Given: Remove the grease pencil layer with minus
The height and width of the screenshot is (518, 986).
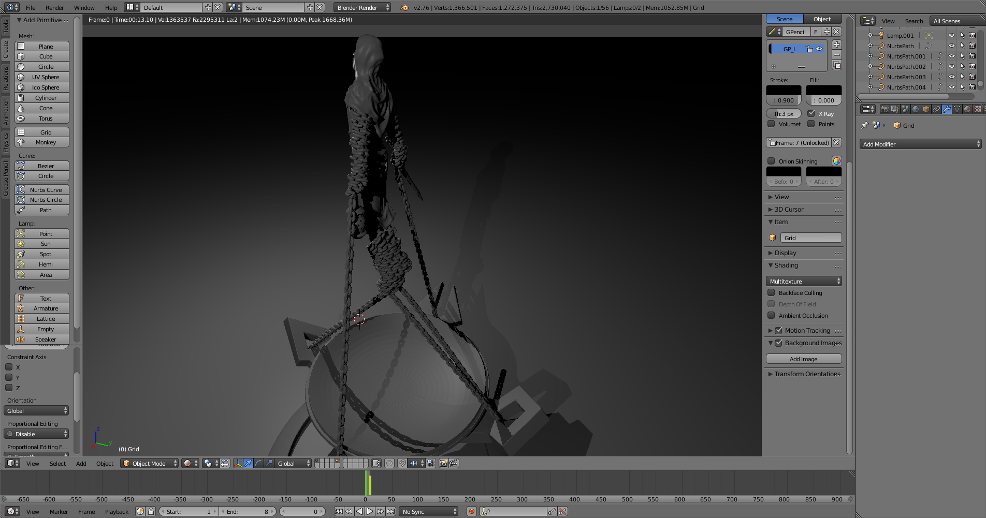Looking at the screenshot, I should point(837,55).
